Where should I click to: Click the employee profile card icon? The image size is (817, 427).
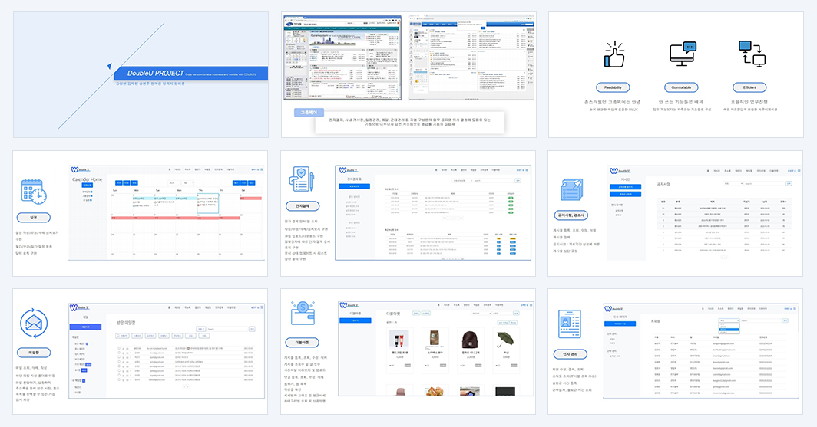[x=570, y=324]
